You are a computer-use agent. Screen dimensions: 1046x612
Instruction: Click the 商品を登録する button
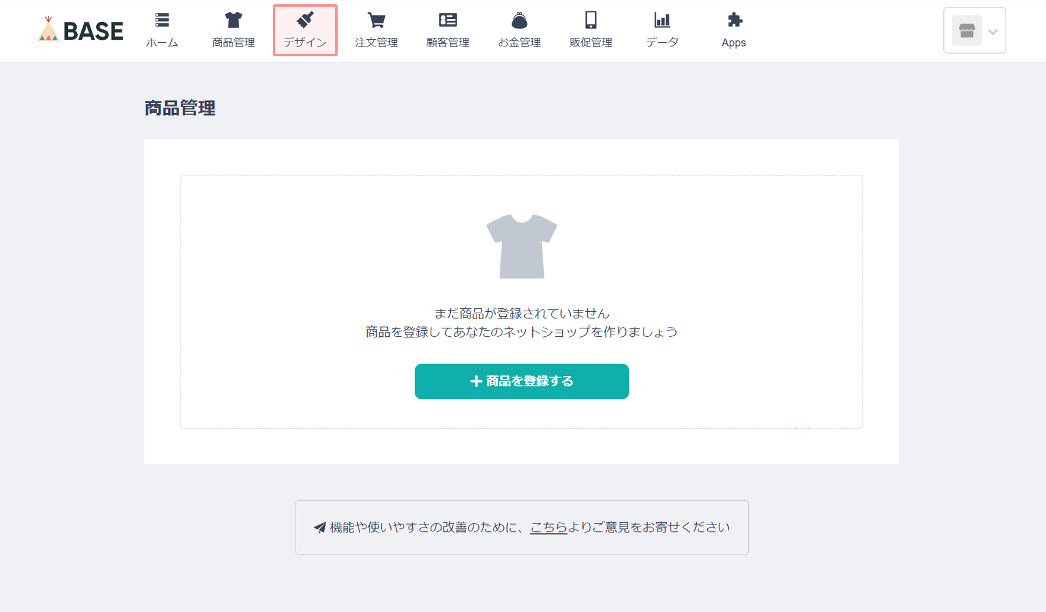coord(521,381)
